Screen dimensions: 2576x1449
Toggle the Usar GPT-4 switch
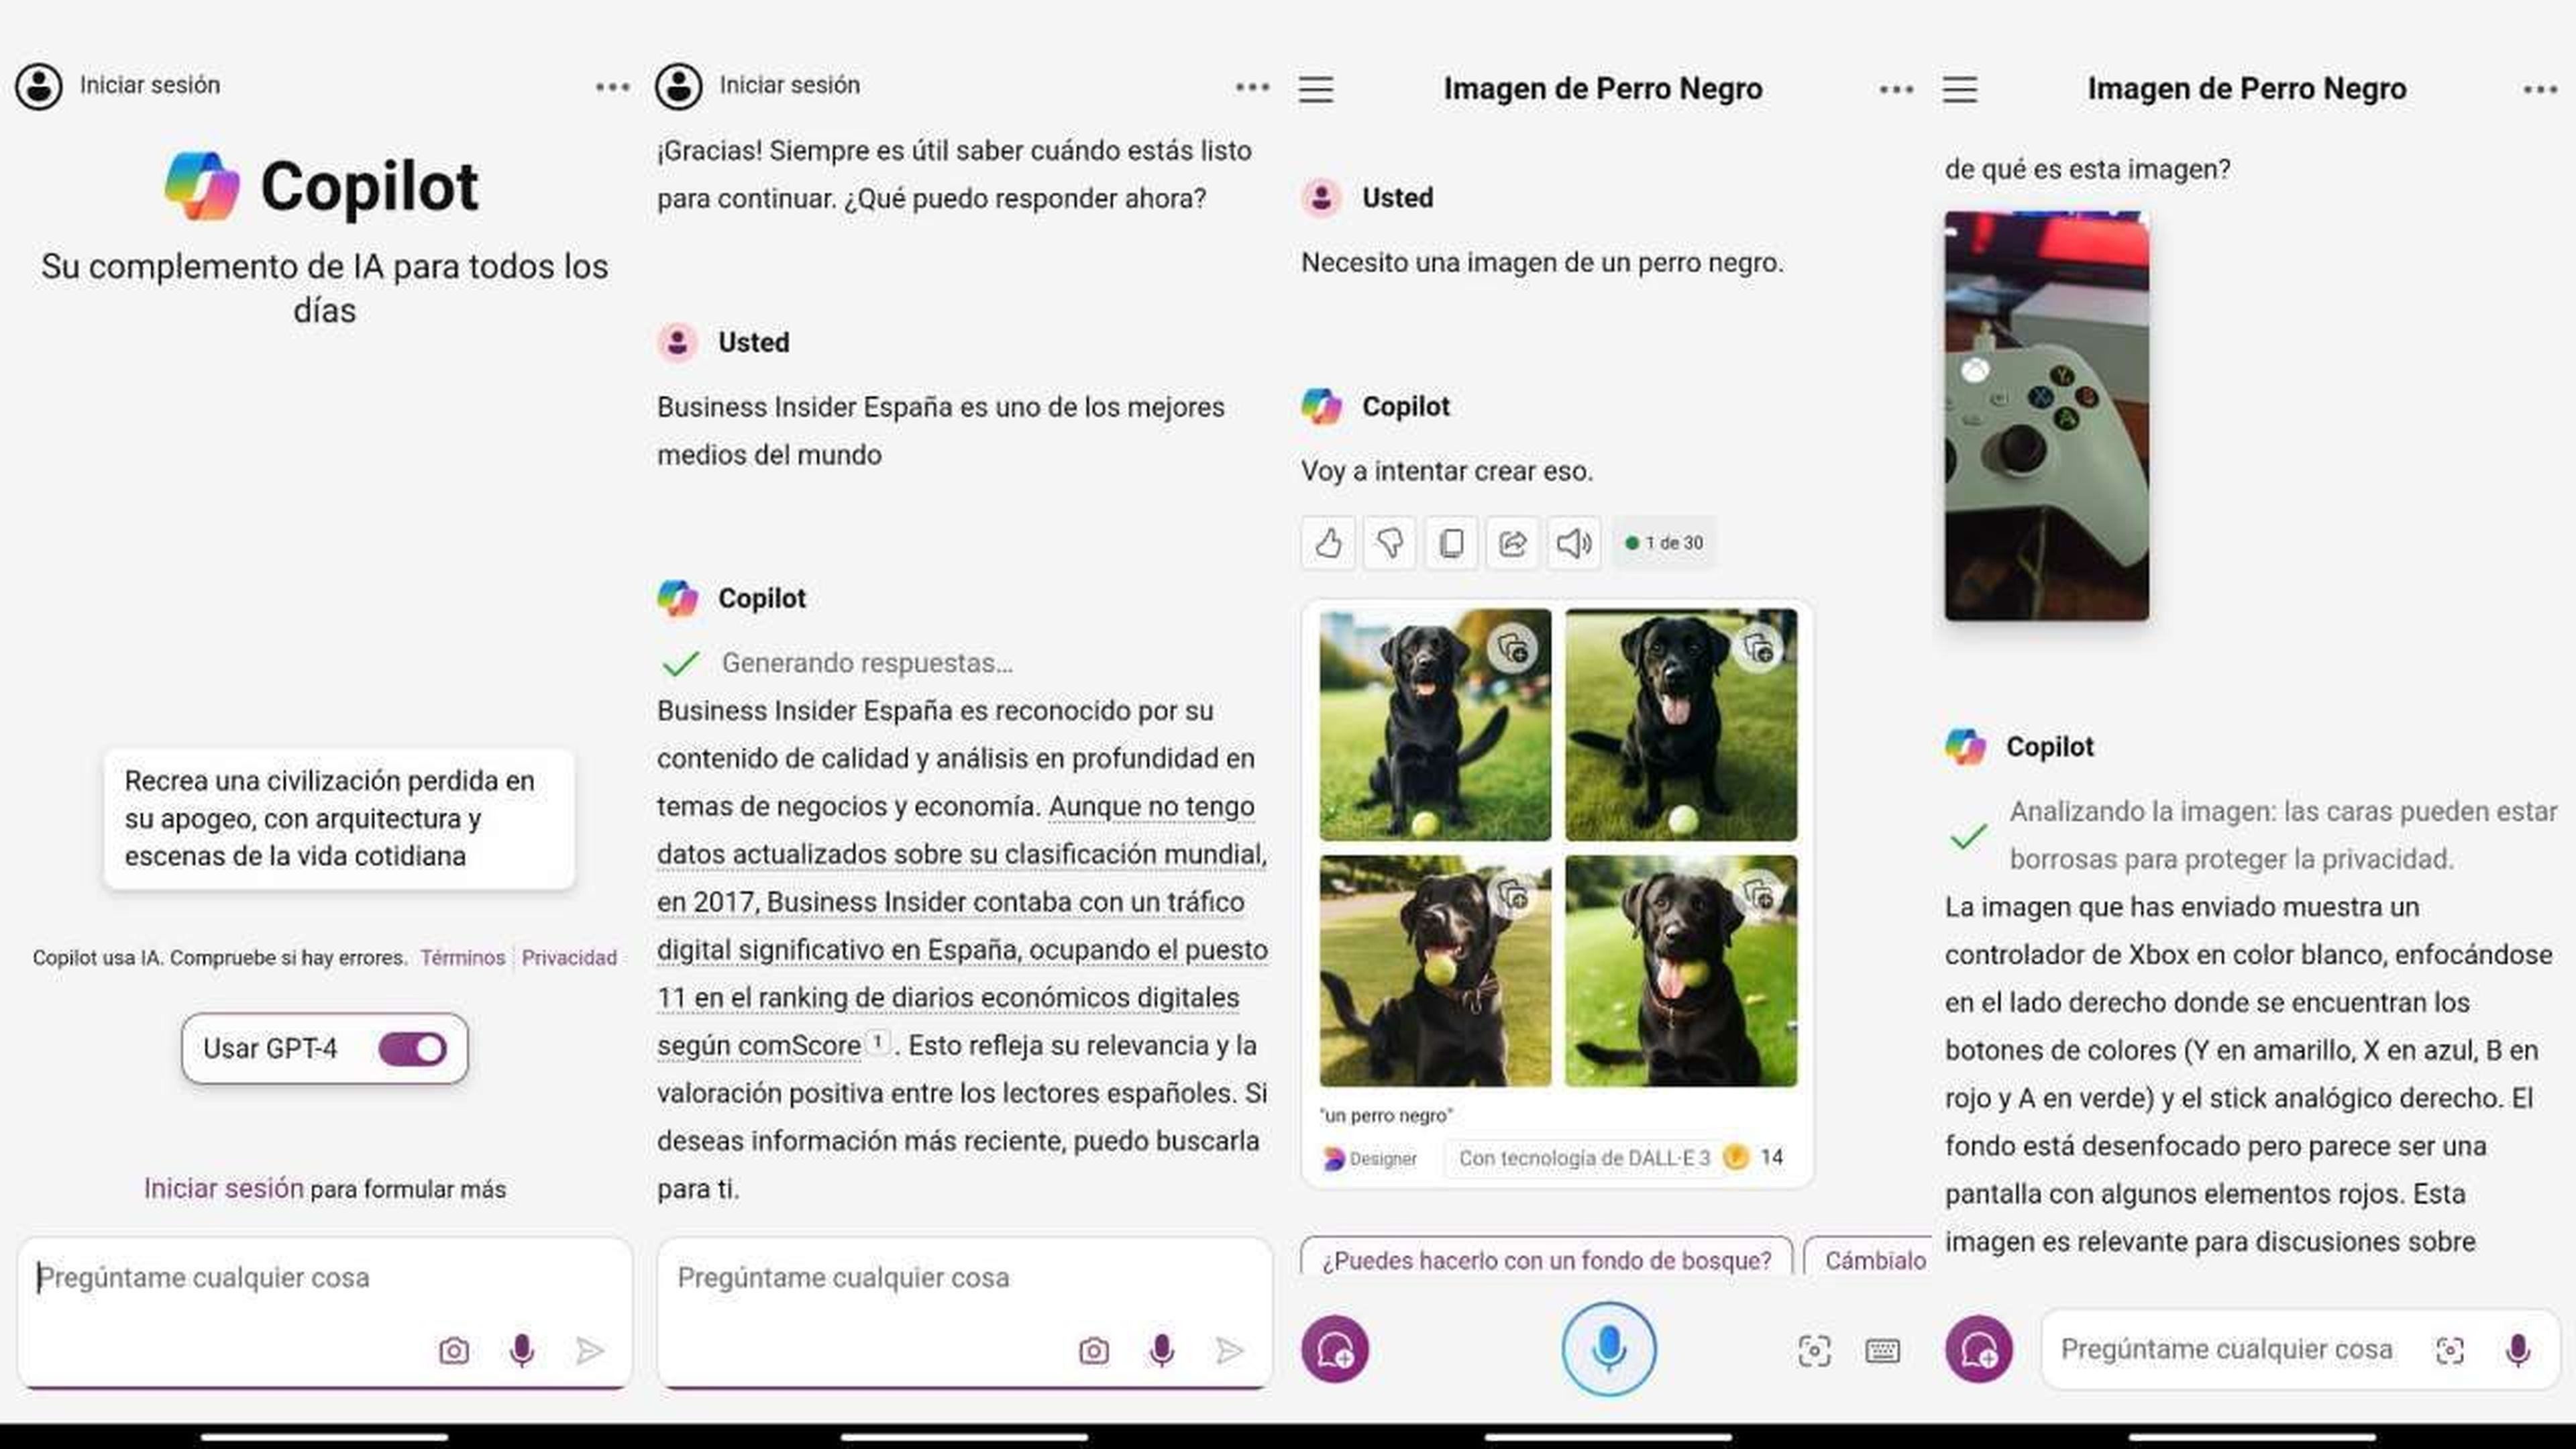coord(413,1049)
